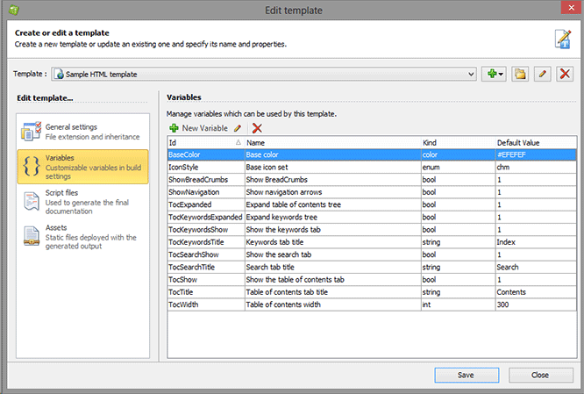Click the delete variable red X icon
Screen dimensions: 584x394
point(257,128)
